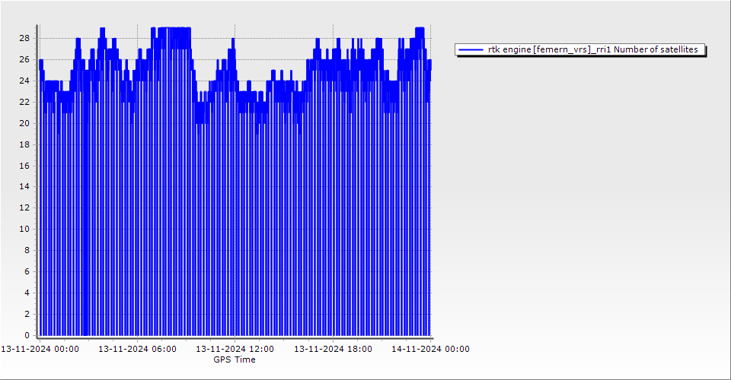Select the y-axis value 20
The image size is (731, 380).
click(24, 123)
